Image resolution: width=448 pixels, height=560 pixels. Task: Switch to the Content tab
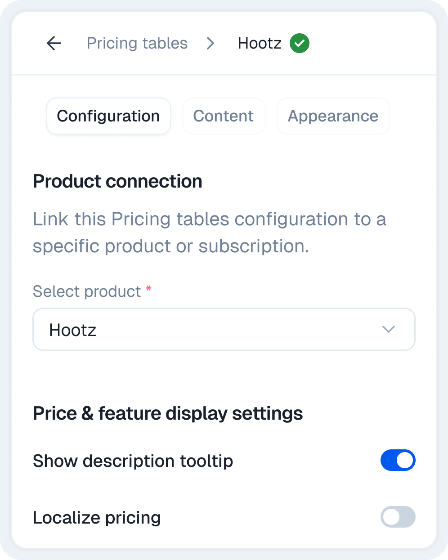[224, 116]
